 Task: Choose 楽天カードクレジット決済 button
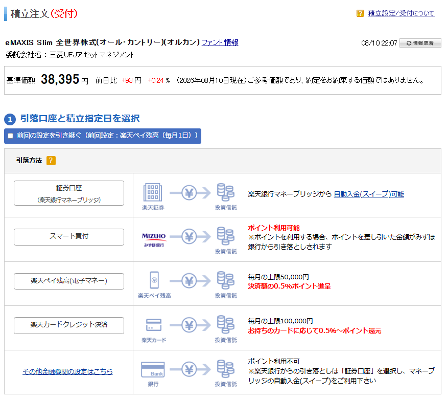pos(69,325)
